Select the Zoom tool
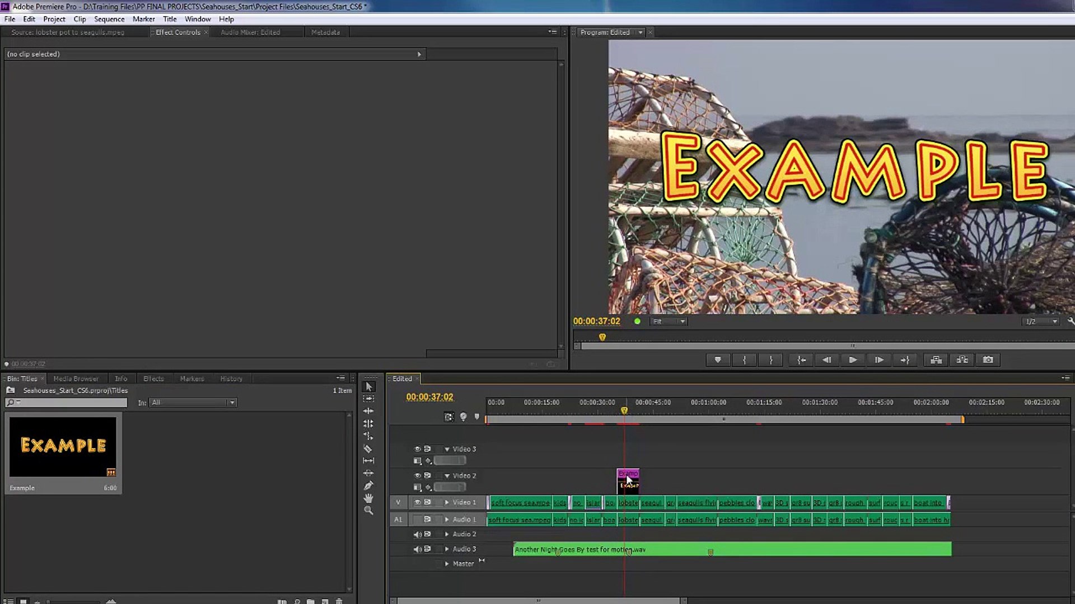This screenshot has height=604, width=1075. pos(368,511)
